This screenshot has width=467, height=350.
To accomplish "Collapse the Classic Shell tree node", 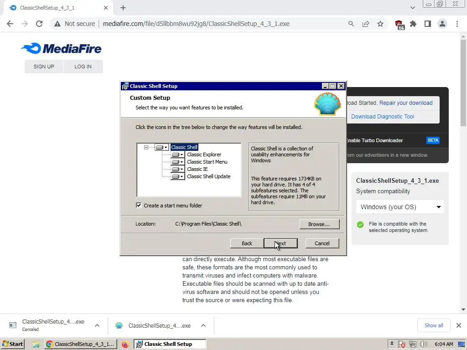I will (x=146, y=147).
